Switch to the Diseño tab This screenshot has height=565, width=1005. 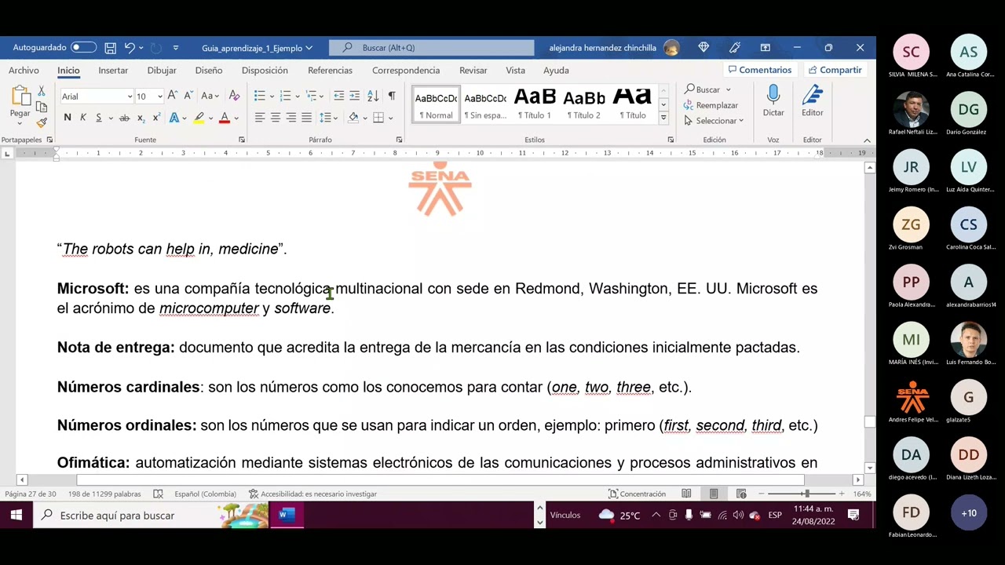click(209, 70)
